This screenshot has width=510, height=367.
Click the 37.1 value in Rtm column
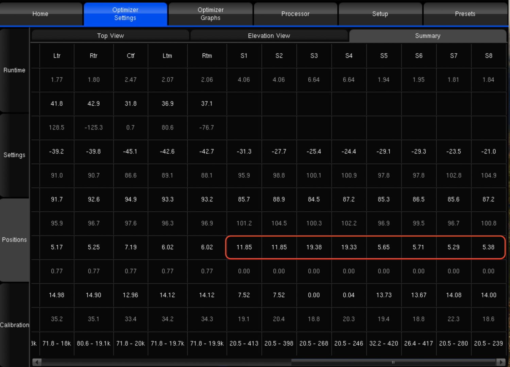[207, 104]
